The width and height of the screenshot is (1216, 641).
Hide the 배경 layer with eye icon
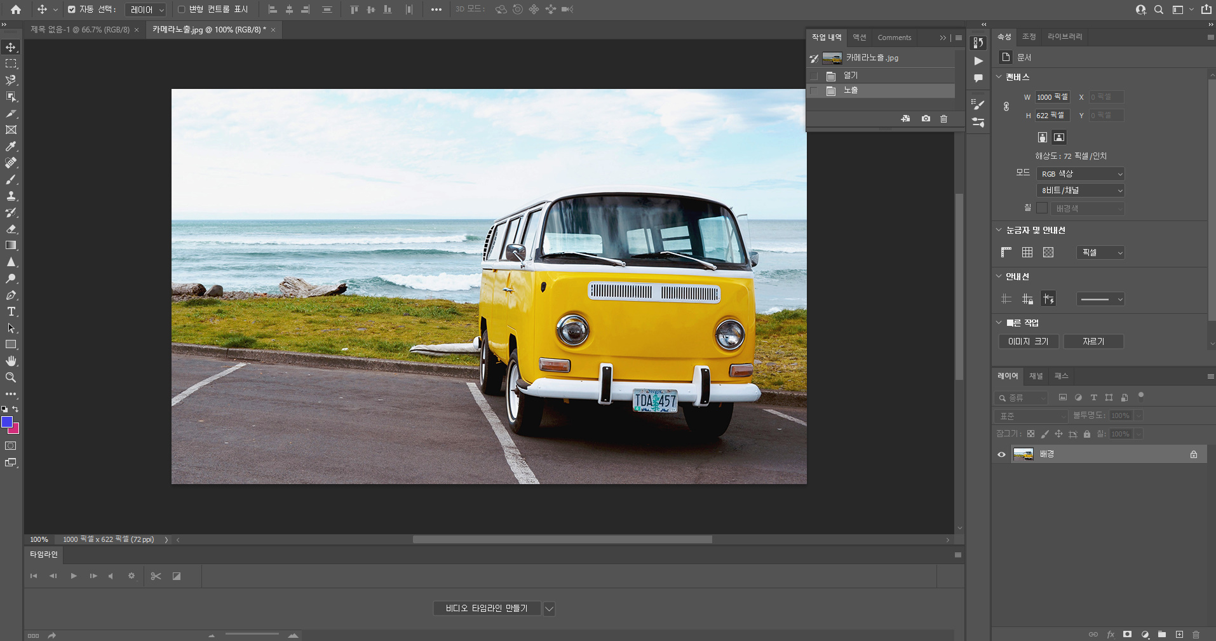point(1002,454)
